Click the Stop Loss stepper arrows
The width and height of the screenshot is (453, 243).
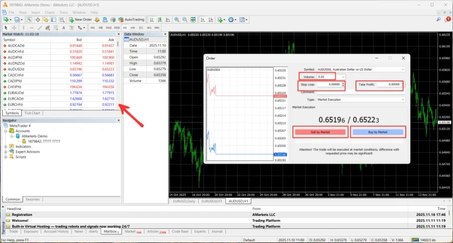[x=343, y=84]
